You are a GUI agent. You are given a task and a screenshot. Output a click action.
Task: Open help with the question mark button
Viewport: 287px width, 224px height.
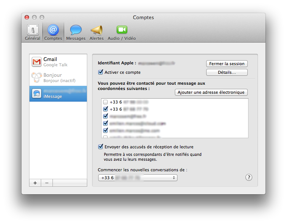click(249, 177)
